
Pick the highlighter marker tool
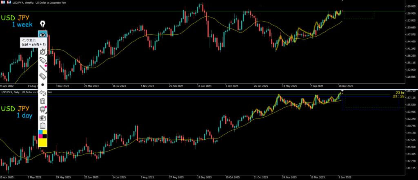pyautogui.click(x=42, y=60)
